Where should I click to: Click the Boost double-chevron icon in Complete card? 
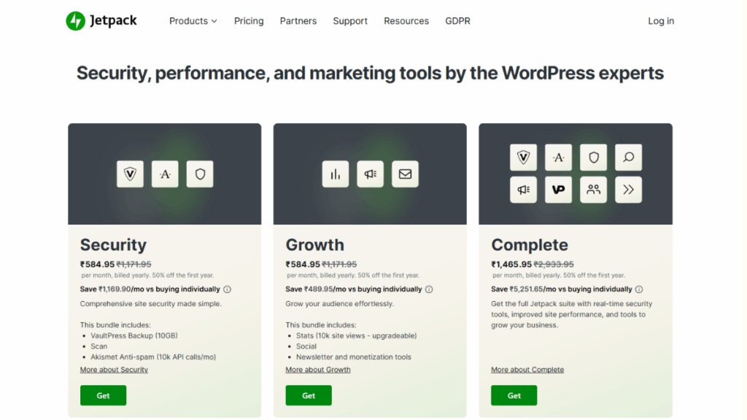(x=628, y=190)
